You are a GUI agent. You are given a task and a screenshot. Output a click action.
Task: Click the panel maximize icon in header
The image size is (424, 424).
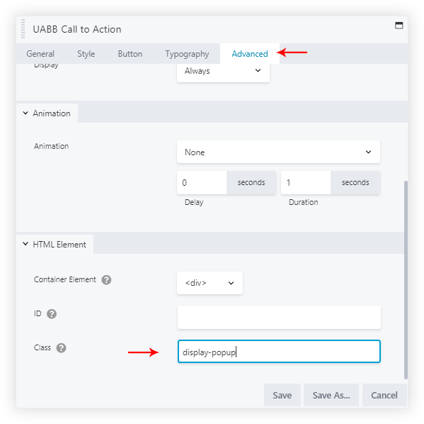[x=399, y=26]
